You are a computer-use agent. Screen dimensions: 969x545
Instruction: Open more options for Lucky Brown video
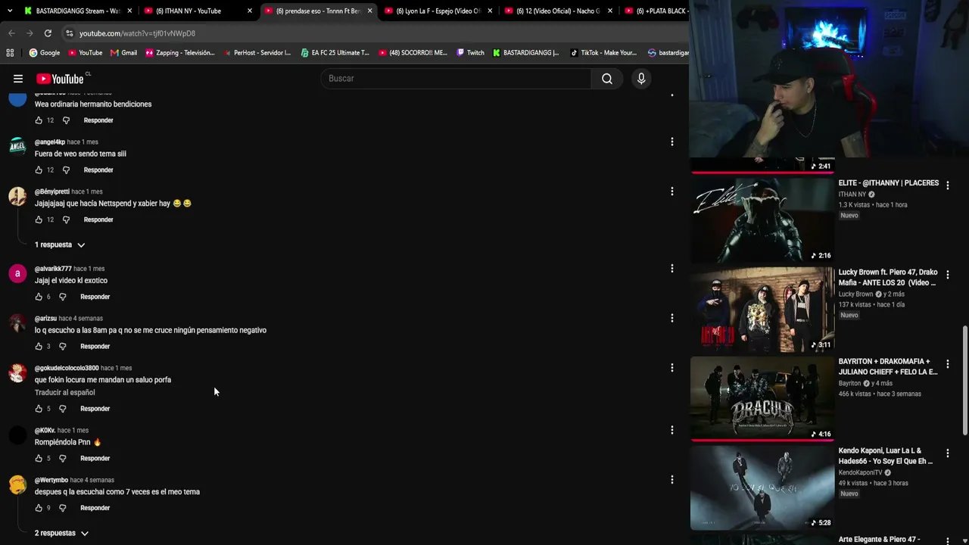point(947,275)
